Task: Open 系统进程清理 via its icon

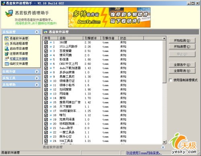Action: coord(7,43)
